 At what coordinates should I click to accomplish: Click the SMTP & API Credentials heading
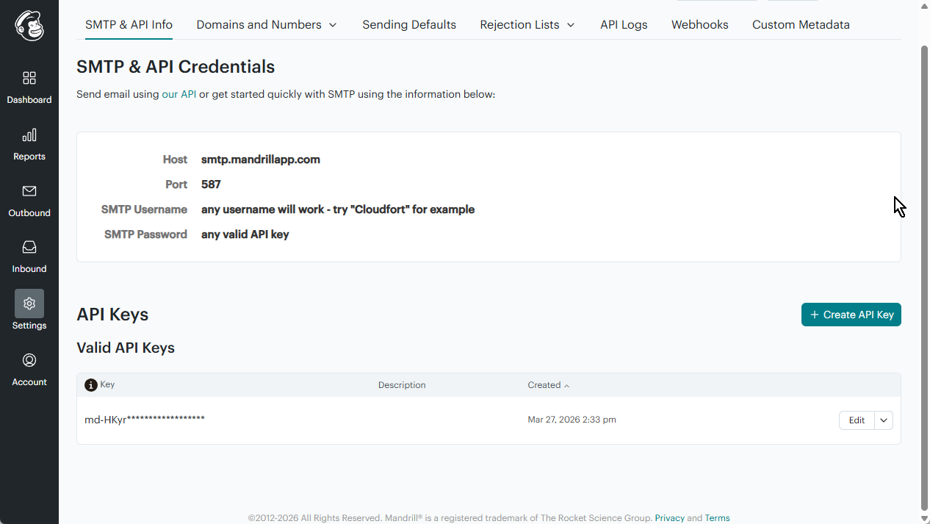(x=176, y=67)
